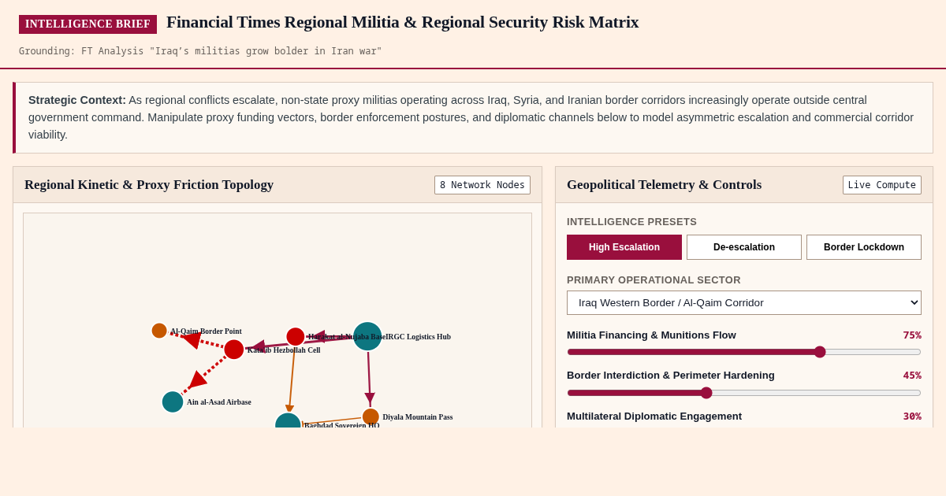
Task: Click the Harakat al-Nujaba Base node
Action: click(296, 337)
